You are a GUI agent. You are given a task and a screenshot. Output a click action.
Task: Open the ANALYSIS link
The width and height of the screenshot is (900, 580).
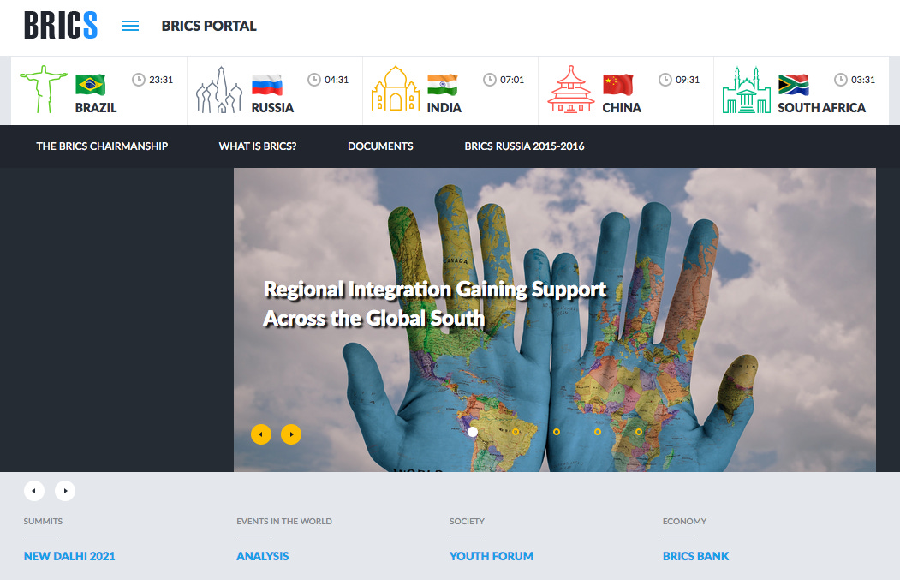(263, 556)
